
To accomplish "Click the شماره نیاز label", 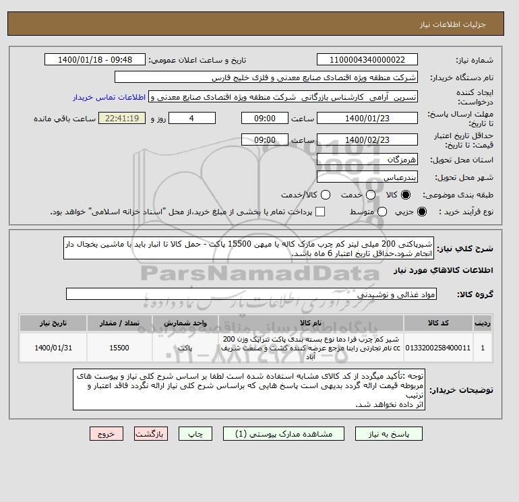I will [x=475, y=60].
